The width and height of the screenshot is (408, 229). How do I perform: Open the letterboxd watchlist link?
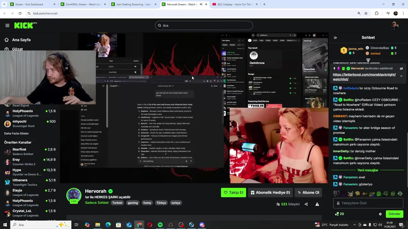pos(364,77)
